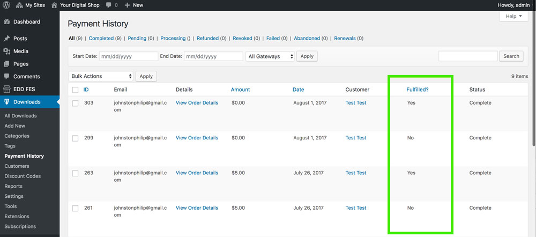This screenshot has height=237, width=536.
Task: Open the Dashboard sidebar icon
Action: pos(6,22)
